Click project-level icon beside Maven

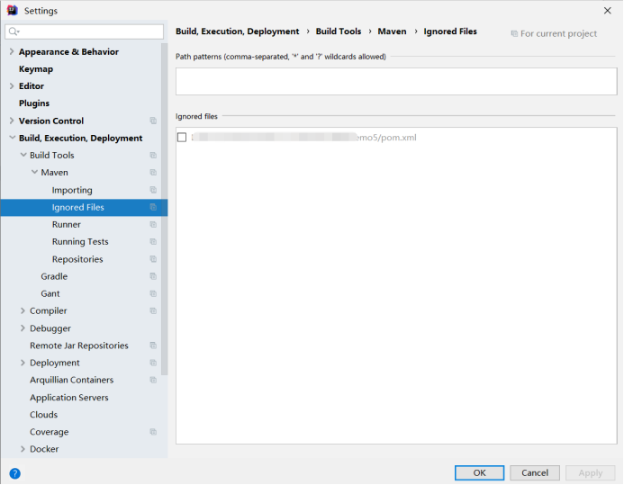coord(153,173)
